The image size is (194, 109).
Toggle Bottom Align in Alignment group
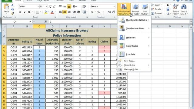point(69,7)
